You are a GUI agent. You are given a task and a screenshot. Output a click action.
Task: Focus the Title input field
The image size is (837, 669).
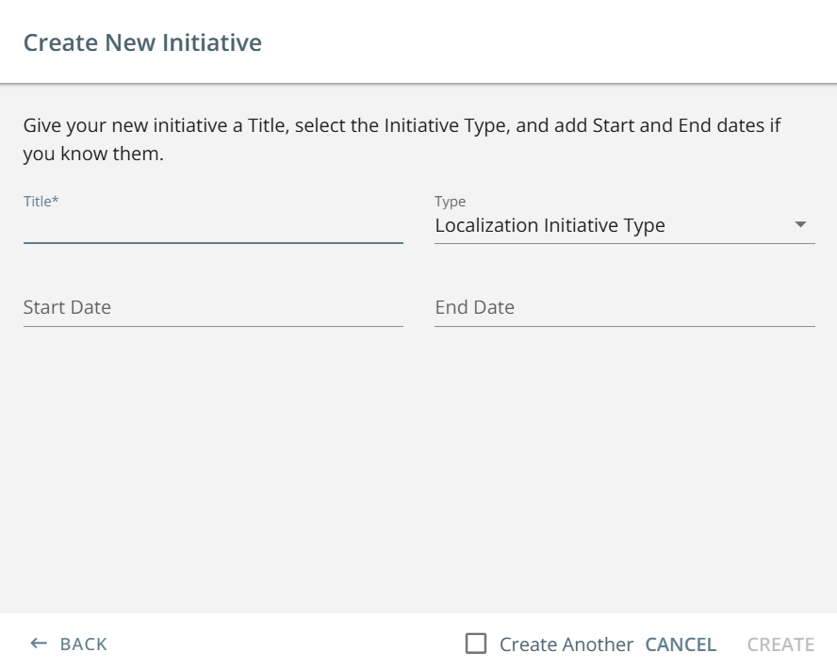213,227
